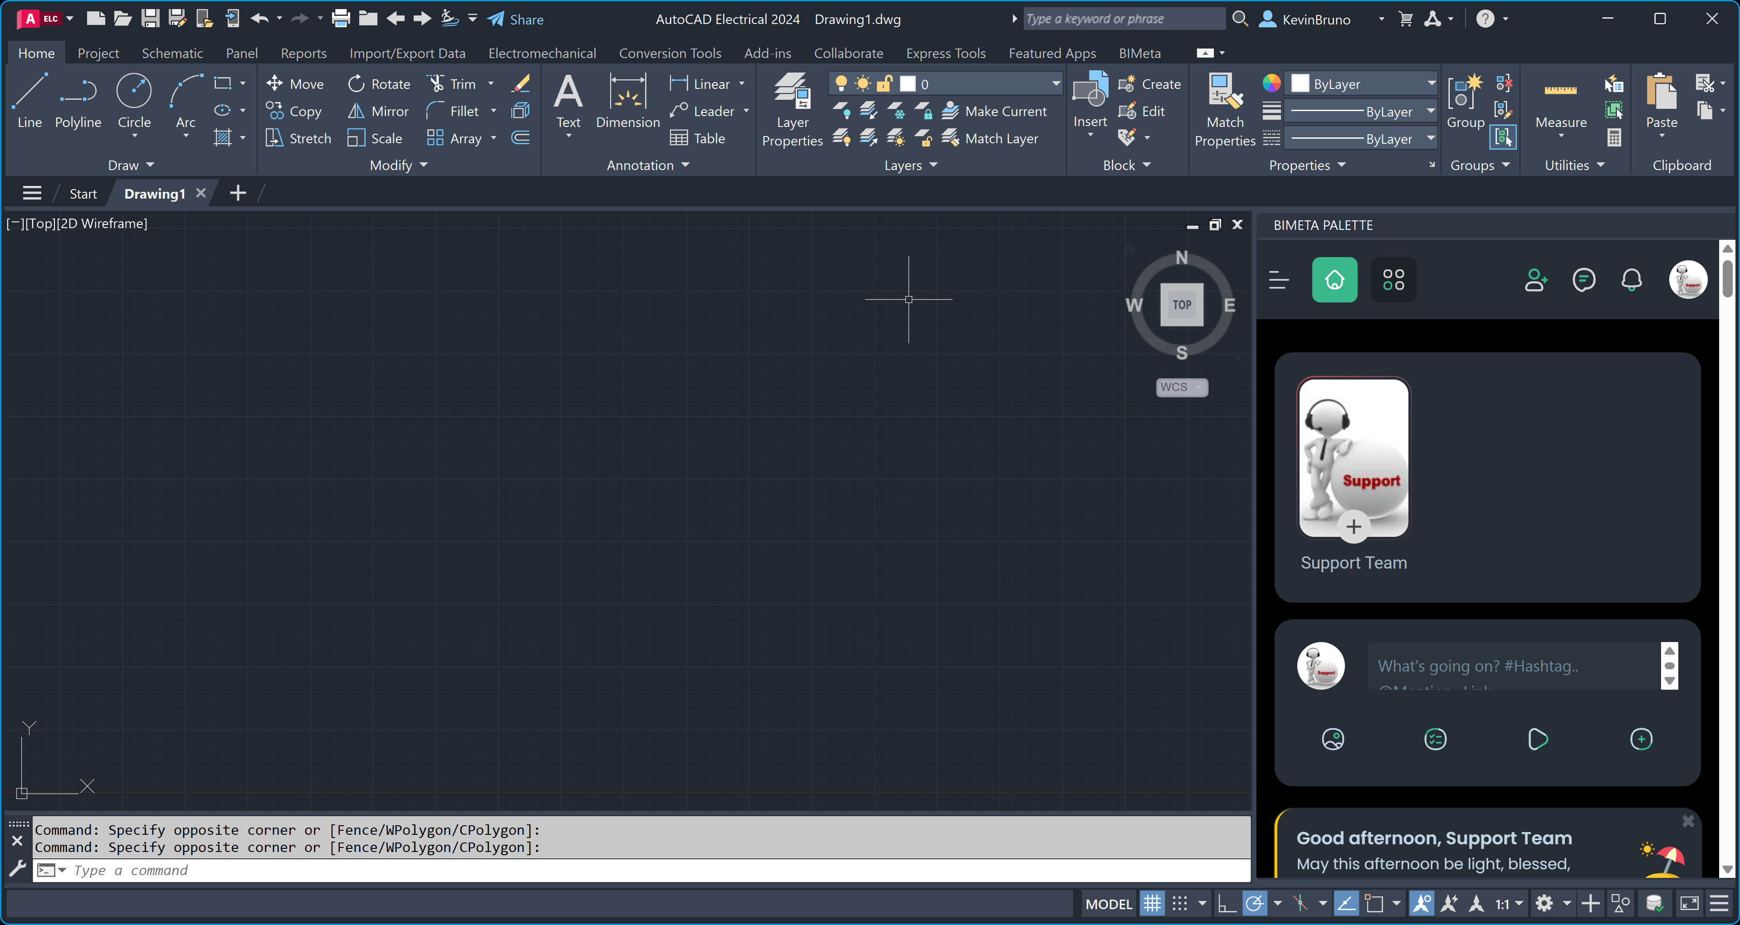Open BIMeta notifications bell
Viewport: 1740px width, 925px height.
coord(1631,279)
